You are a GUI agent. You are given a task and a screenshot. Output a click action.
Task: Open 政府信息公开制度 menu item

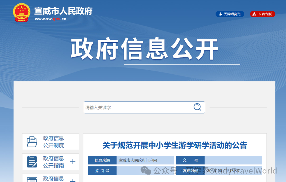click(x=51, y=142)
